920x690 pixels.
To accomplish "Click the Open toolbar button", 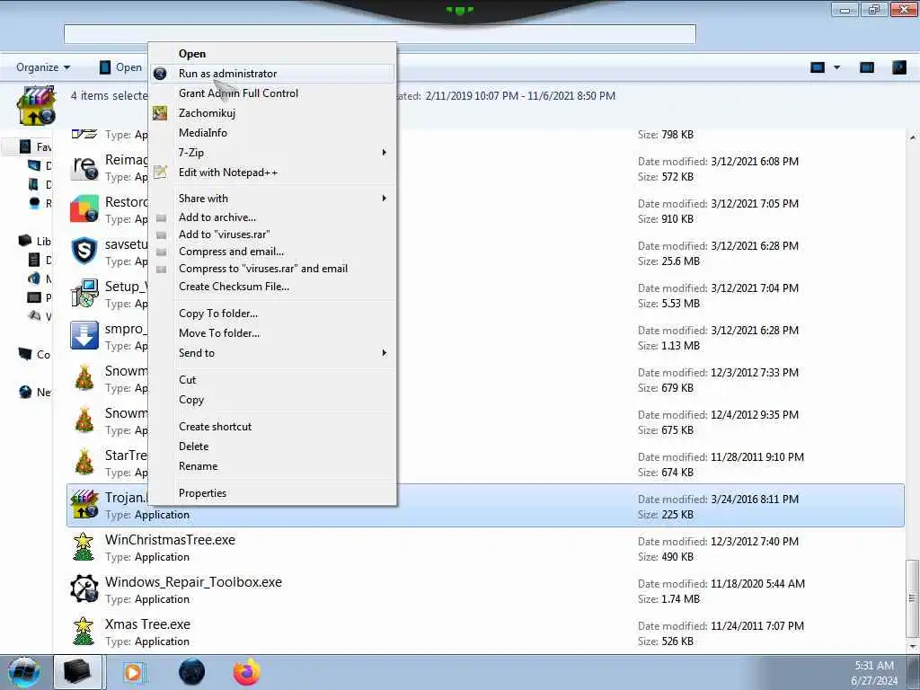I will (121, 67).
